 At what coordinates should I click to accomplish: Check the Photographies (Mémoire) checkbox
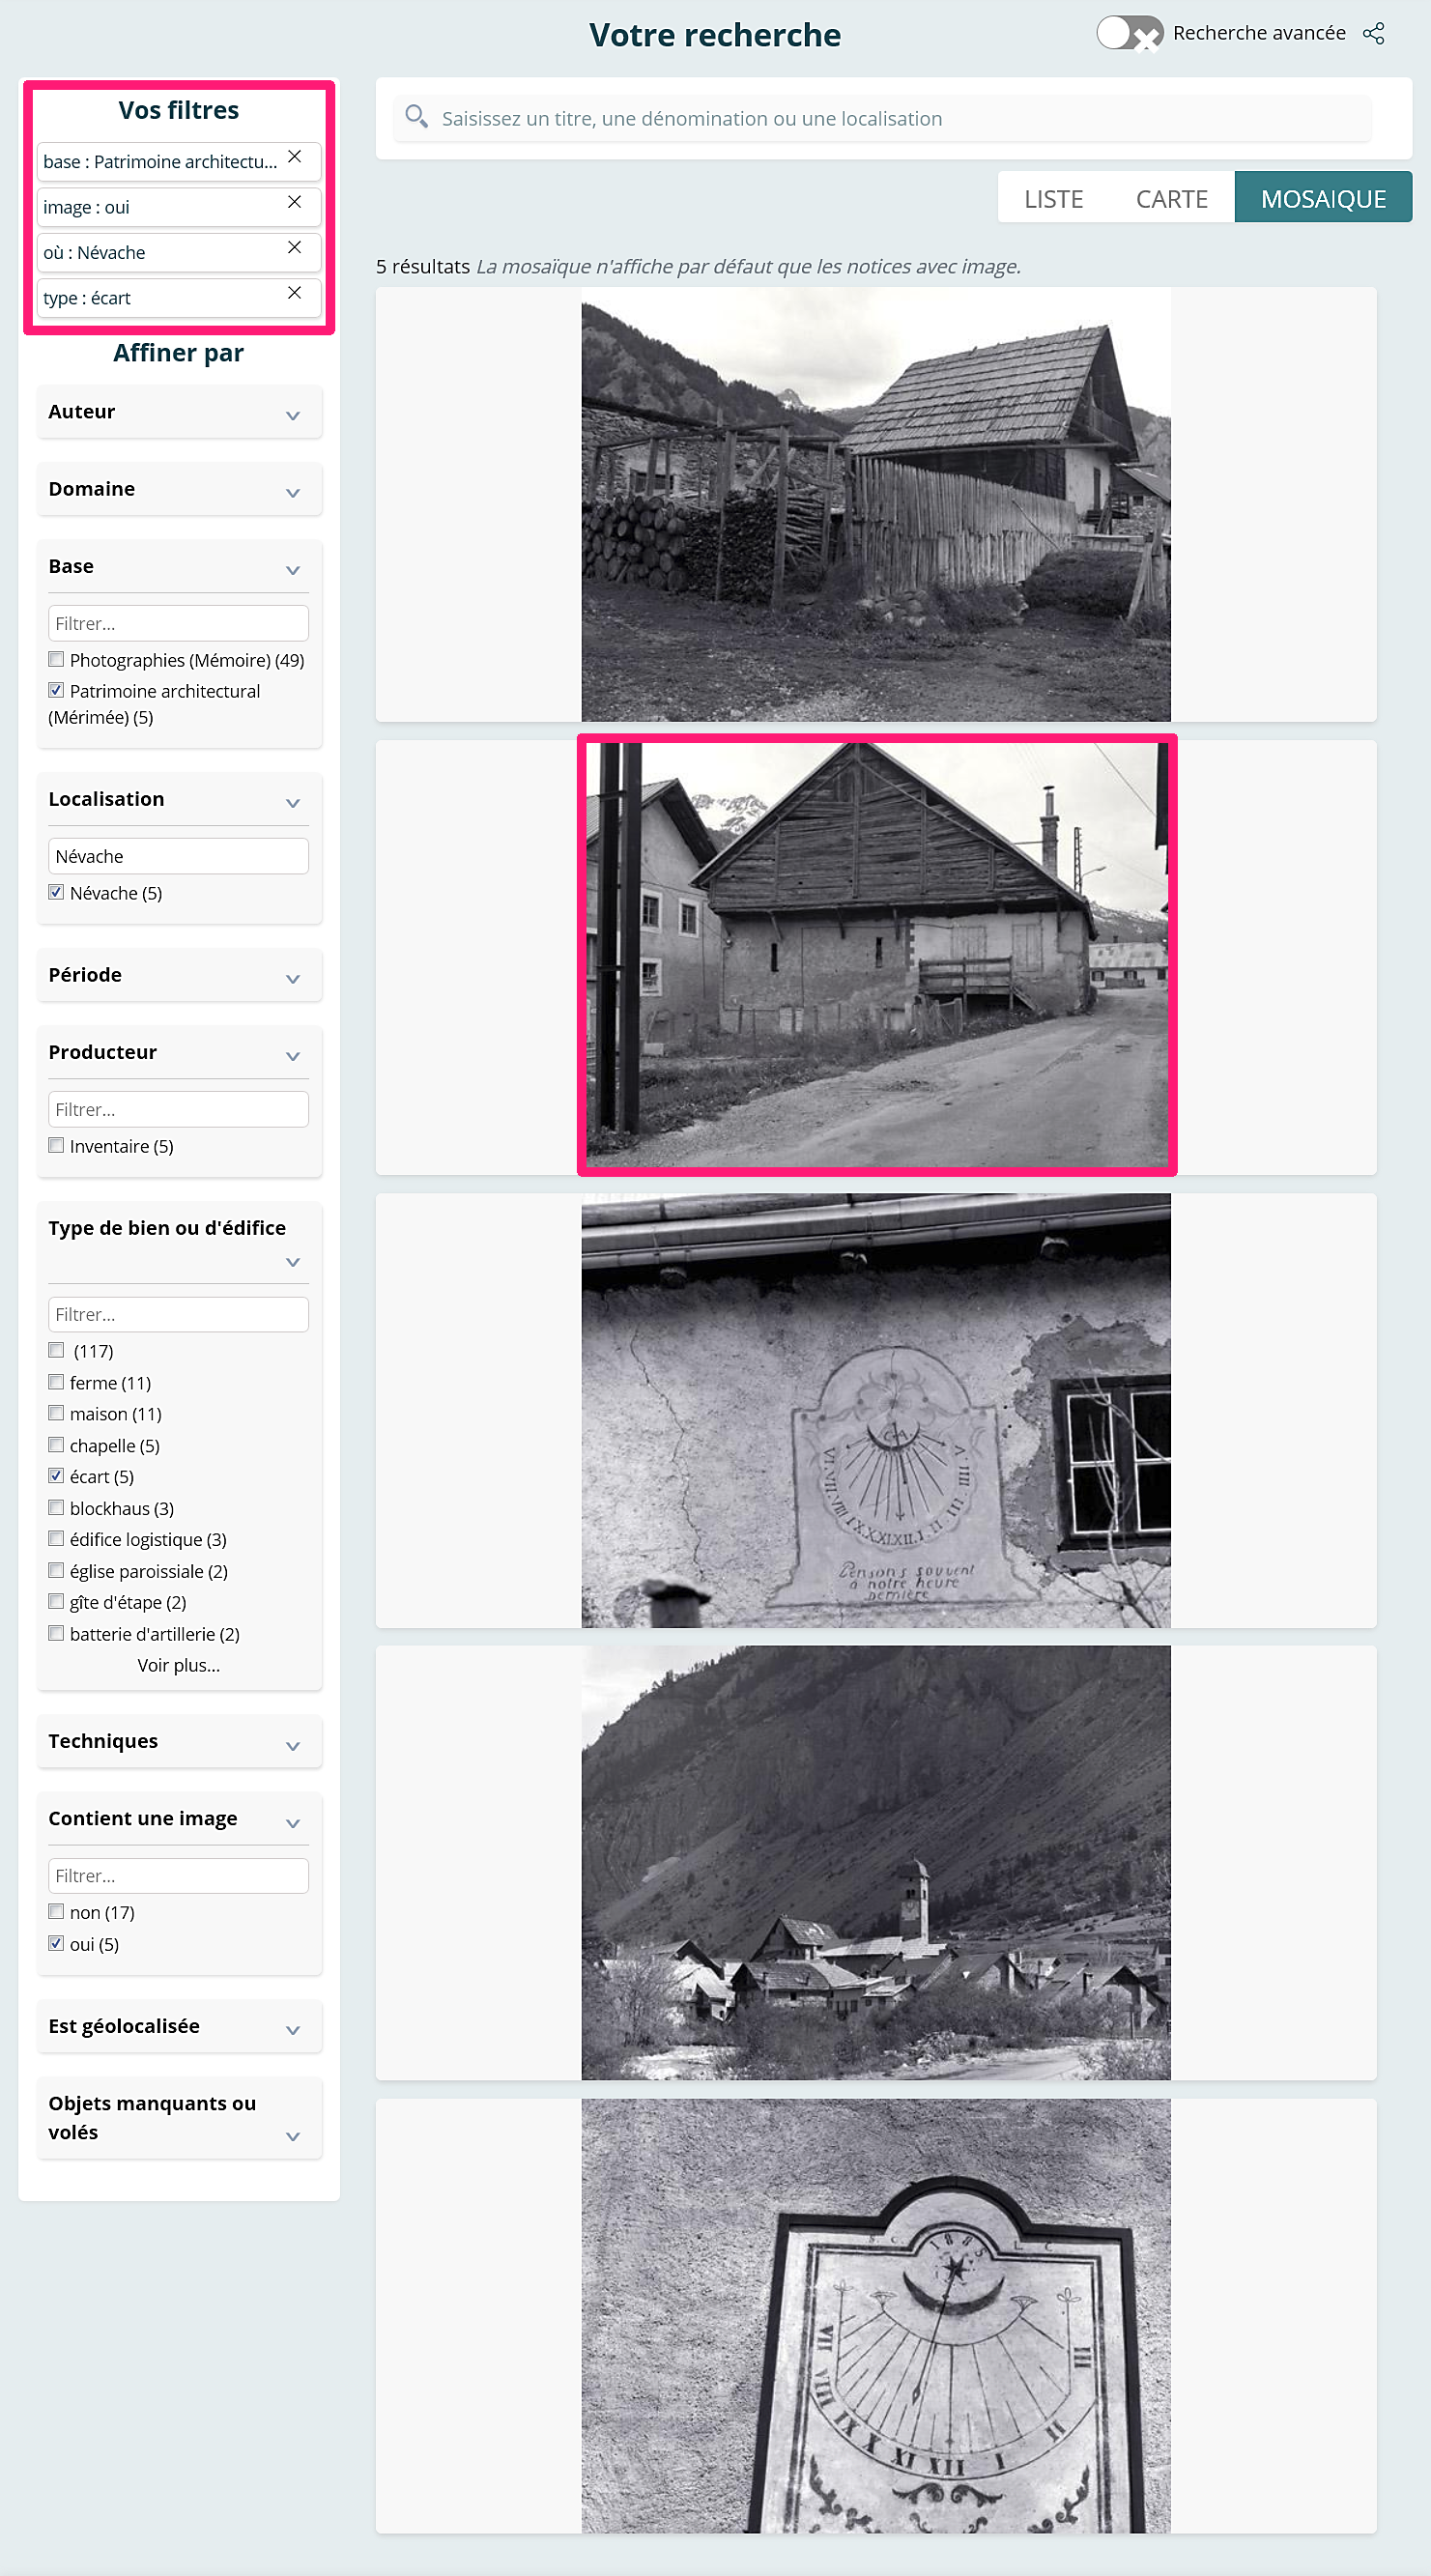57,659
